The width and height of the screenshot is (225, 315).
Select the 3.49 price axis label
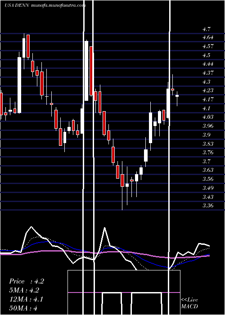coord(208,188)
